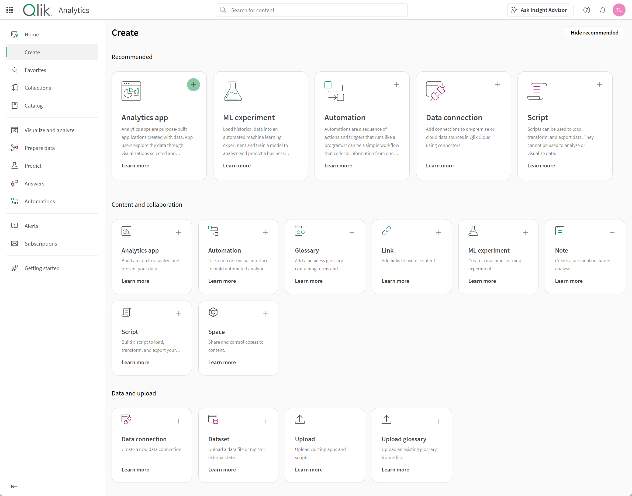Expand the Create section in sidebar

(15, 52)
